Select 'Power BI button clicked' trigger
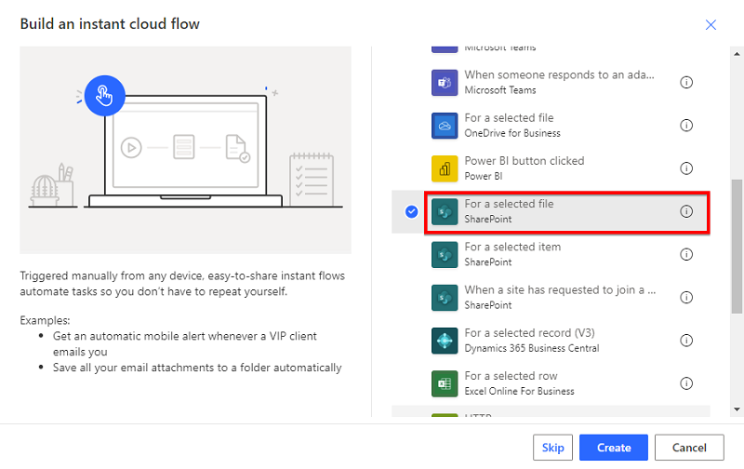Viewport: 744px width, 469px height. [524, 161]
